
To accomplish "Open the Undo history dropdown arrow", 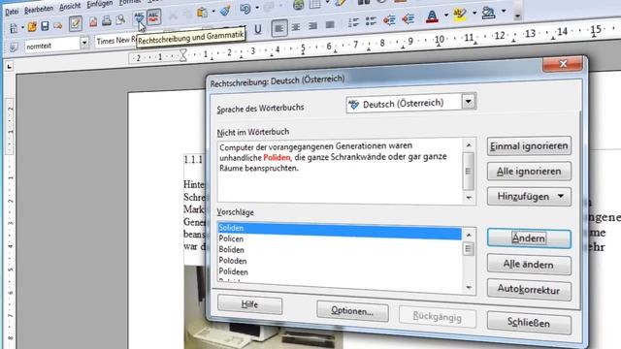I will (x=257, y=8).
